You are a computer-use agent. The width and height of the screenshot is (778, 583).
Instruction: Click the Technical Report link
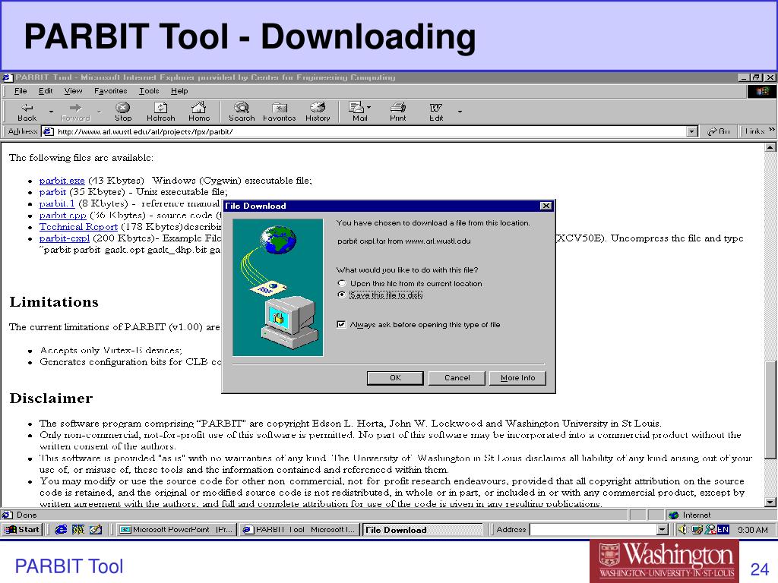[x=78, y=226]
